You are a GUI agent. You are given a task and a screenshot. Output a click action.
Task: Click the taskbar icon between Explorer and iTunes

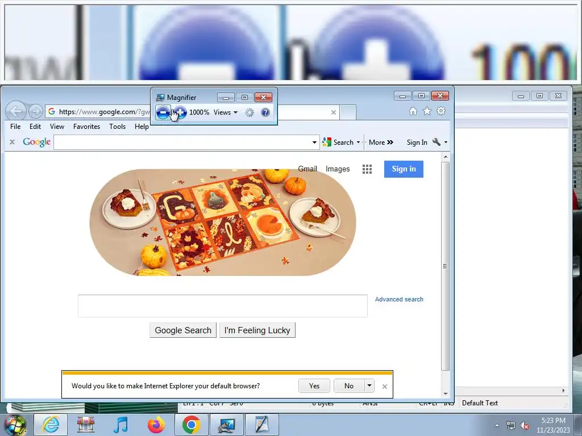coord(86,425)
